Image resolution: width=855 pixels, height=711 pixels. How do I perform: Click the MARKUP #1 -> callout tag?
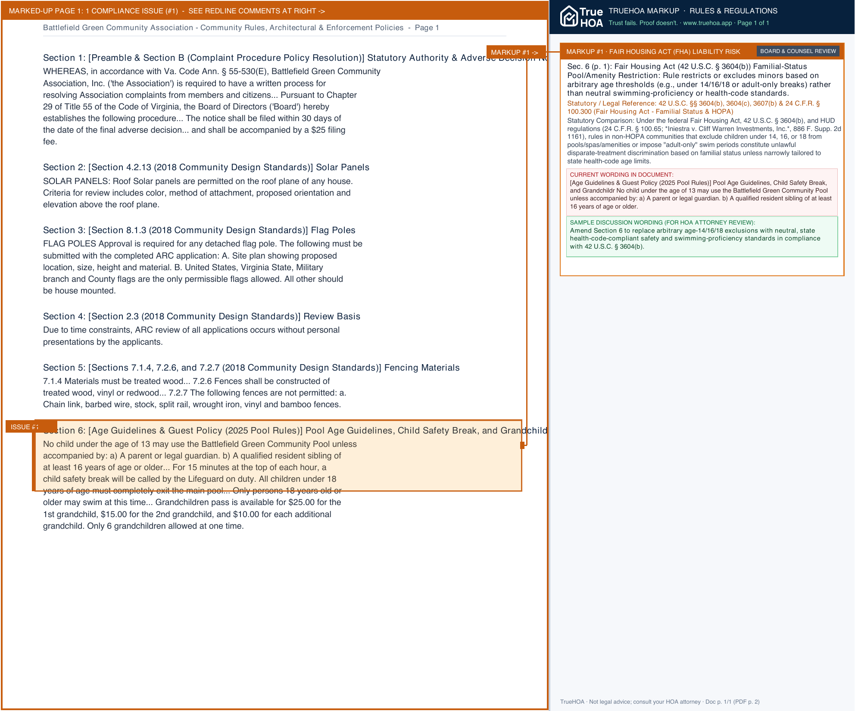coord(516,52)
